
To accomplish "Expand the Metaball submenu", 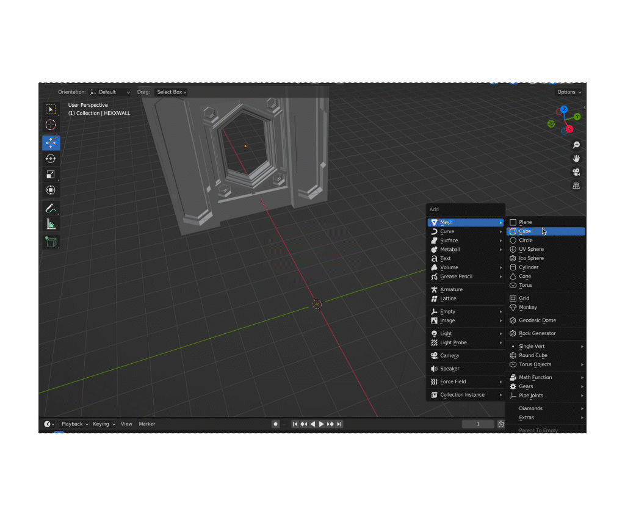I will click(466, 250).
